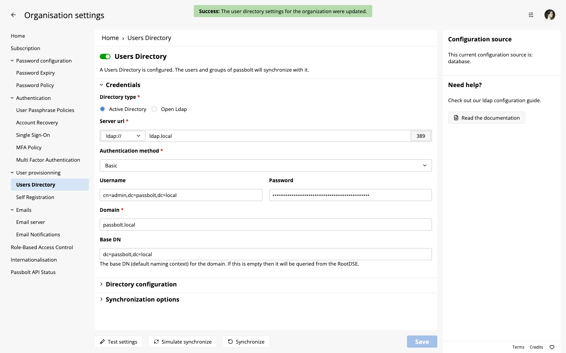Click Read the documentation button

click(x=486, y=118)
